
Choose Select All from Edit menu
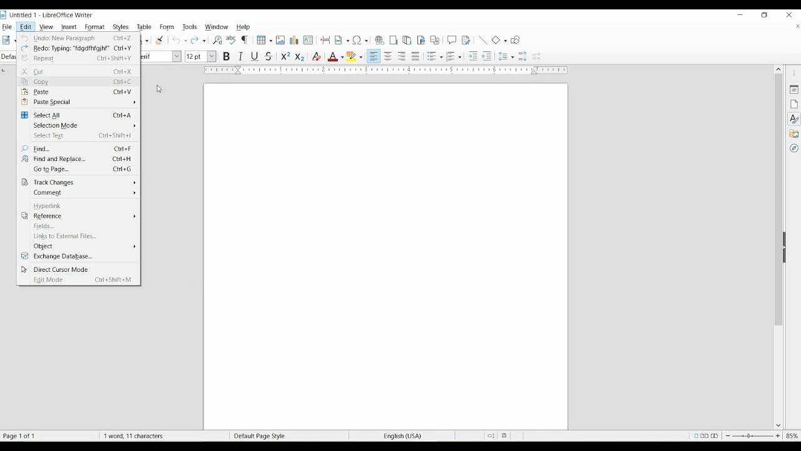pyautogui.click(x=78, y=115)
